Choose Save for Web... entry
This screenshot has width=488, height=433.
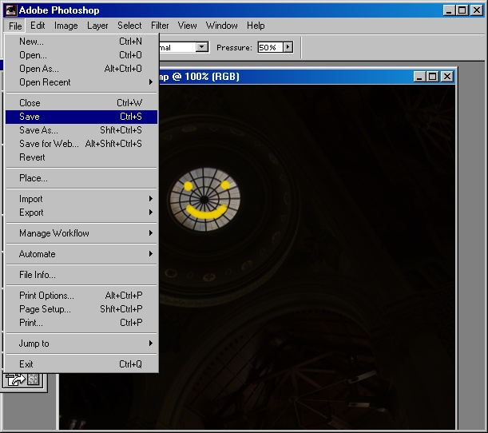click(x=81, y=144)
